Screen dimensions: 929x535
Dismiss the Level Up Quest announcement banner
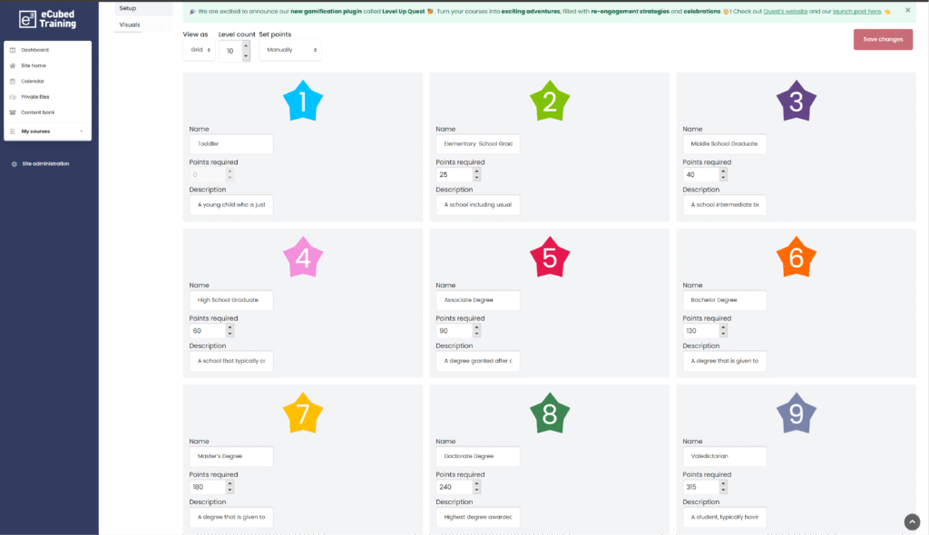(x=907, y=10)
